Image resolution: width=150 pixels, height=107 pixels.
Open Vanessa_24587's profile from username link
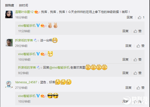pyautogui.click(x=26, y=82)
